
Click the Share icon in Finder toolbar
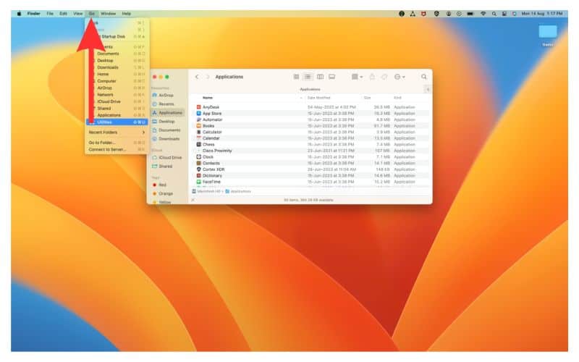coord(373,77)
